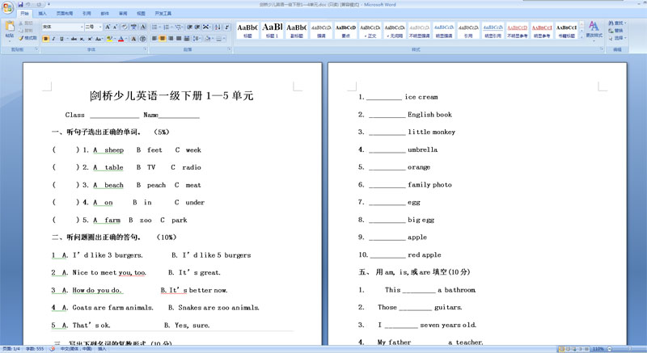Toggle Italic formatting
Image resolution: width=647 pixels, height=353 pixels.
53,39
